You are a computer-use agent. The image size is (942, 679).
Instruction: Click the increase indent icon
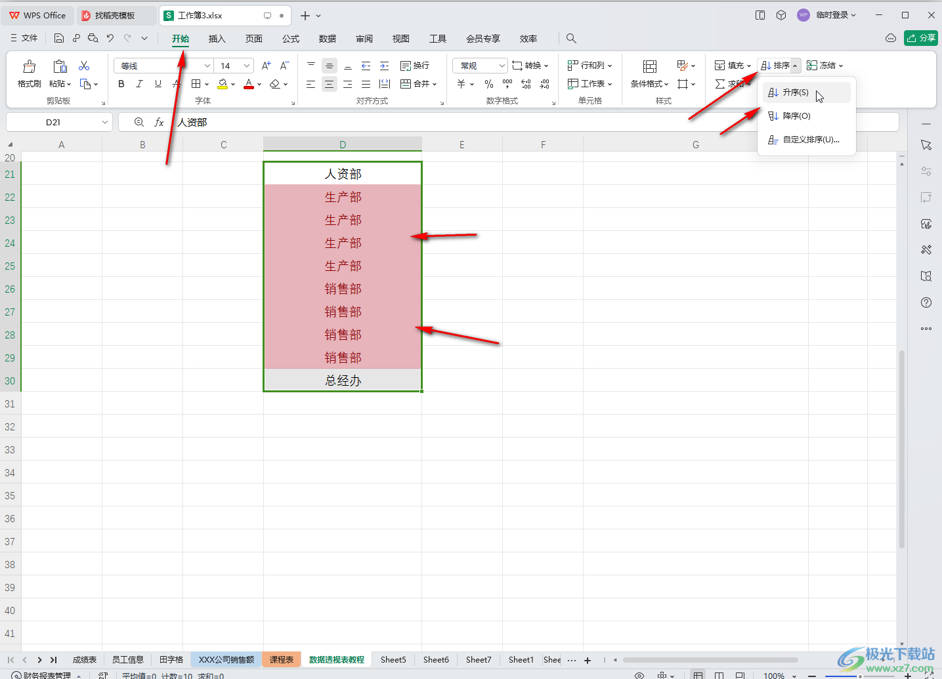coord(384,66)
